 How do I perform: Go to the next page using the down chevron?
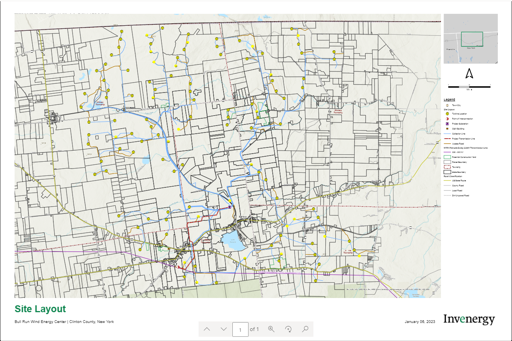coord(224,329)
